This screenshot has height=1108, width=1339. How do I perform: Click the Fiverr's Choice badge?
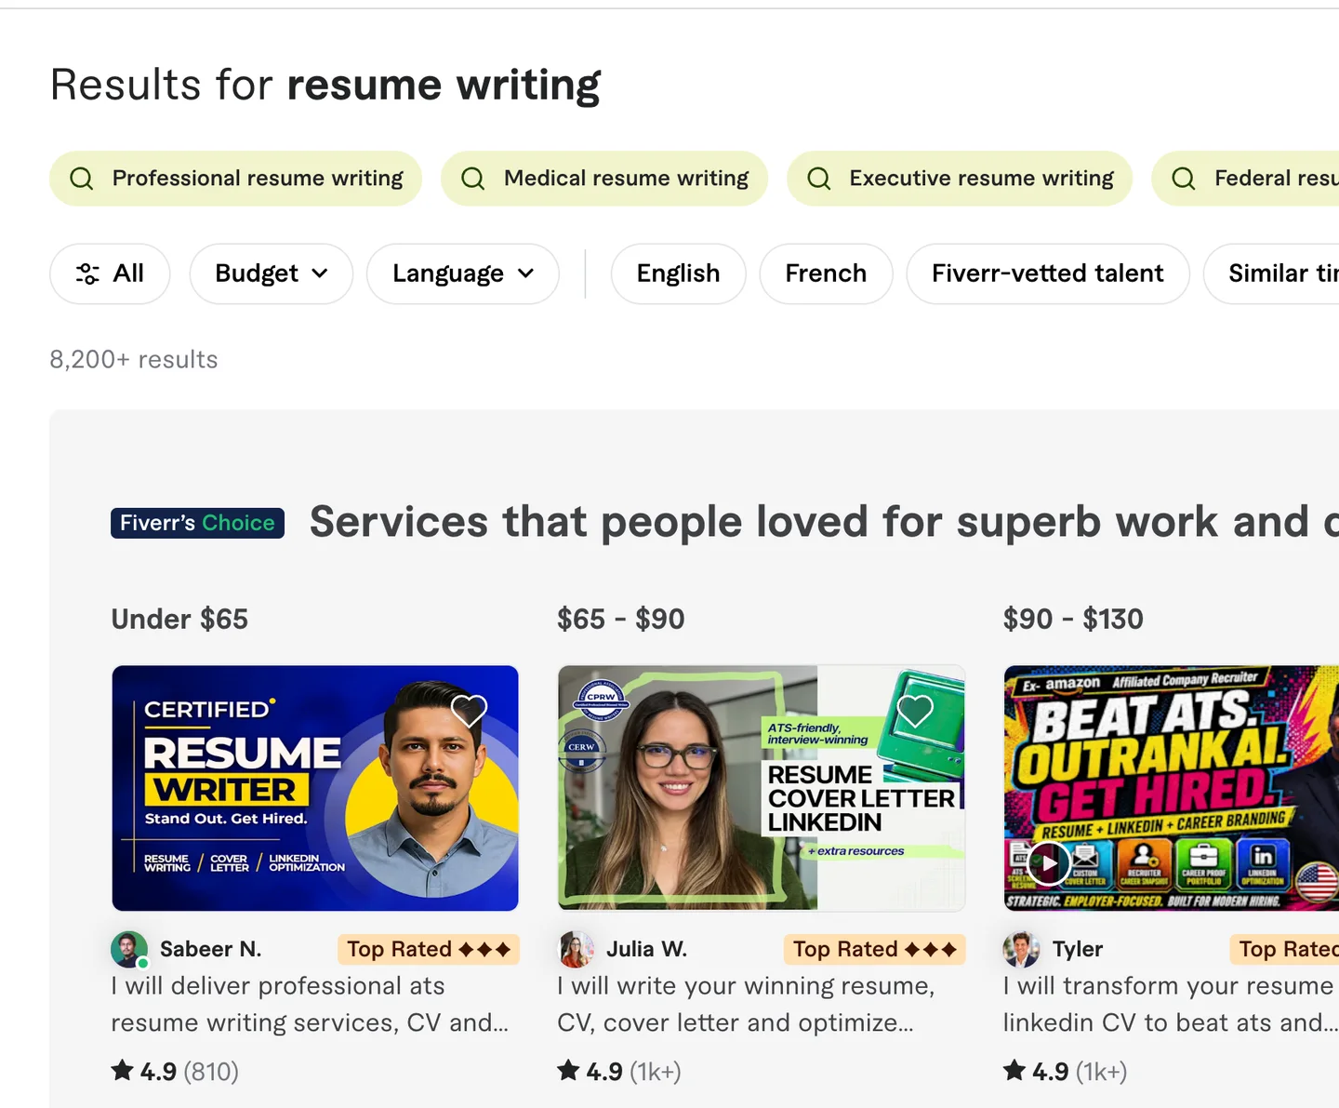pos(197,523)
